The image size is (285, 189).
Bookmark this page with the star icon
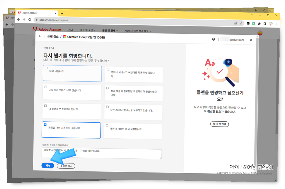pyautogui.click(x=241, y=23)
